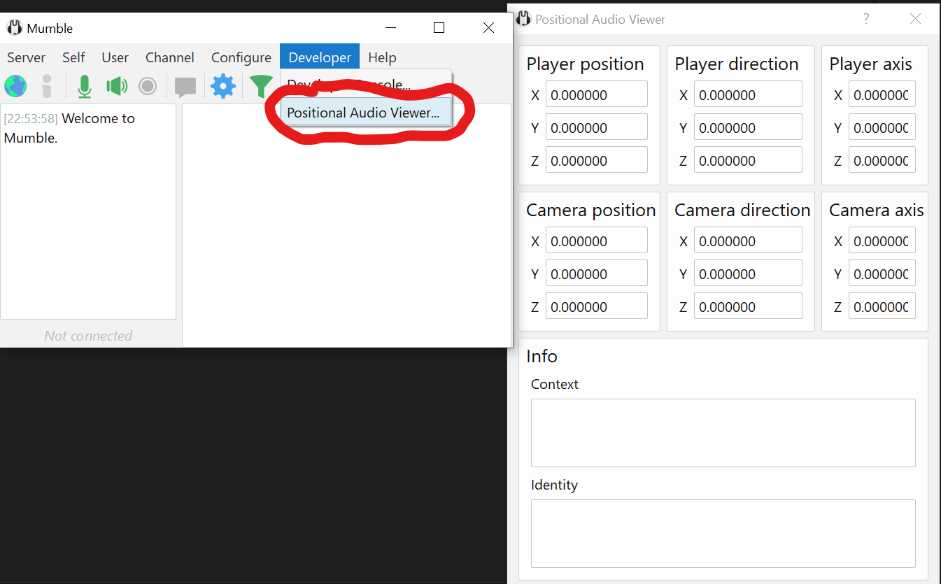Click the 'Welcome to Mumble.' log message
941x584 pixels.
tap(69, 128)
